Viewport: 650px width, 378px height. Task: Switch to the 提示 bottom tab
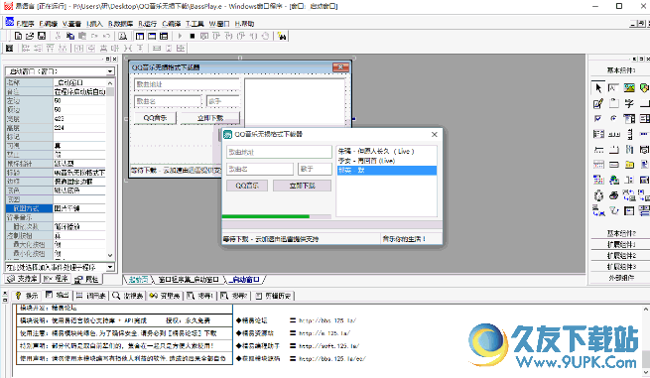[x=27, y=296]
